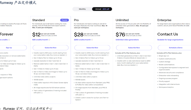Click info icon beside Standard 625 credits/month
Viewport: 191px width, 110px height.
click(x=49, y=40)
